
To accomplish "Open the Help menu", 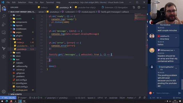I will point(58,2).
